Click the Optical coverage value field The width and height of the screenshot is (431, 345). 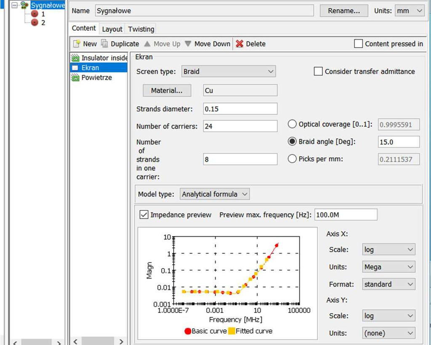[399, 125]
